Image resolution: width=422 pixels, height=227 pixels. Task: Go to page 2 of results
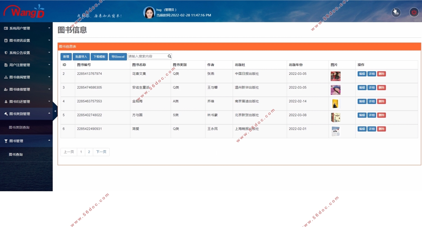tap(89, 152)
